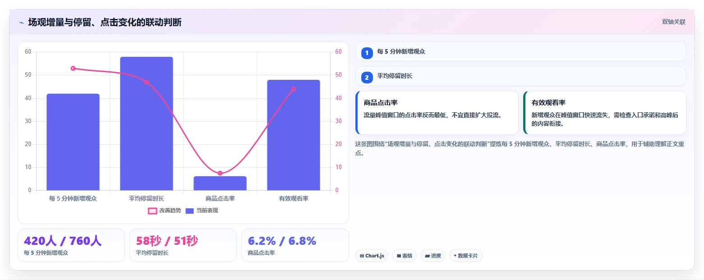Image resolution: width=704 pixels, height=280 pixels.
Task: Click the 平均停留时长 x-axis label
Action: click(147, 198)
